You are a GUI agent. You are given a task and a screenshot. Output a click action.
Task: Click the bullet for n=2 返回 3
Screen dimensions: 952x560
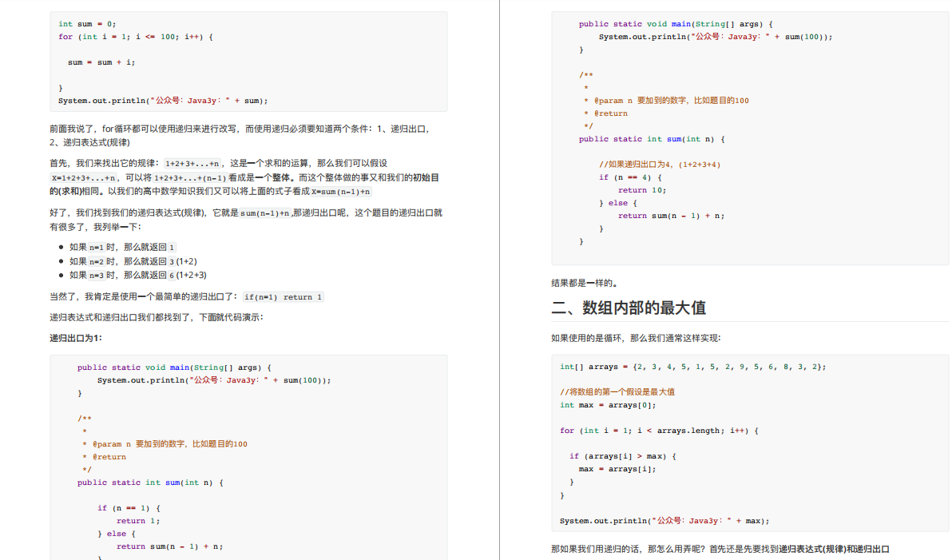pyautogui.click(x=133, y=261)
